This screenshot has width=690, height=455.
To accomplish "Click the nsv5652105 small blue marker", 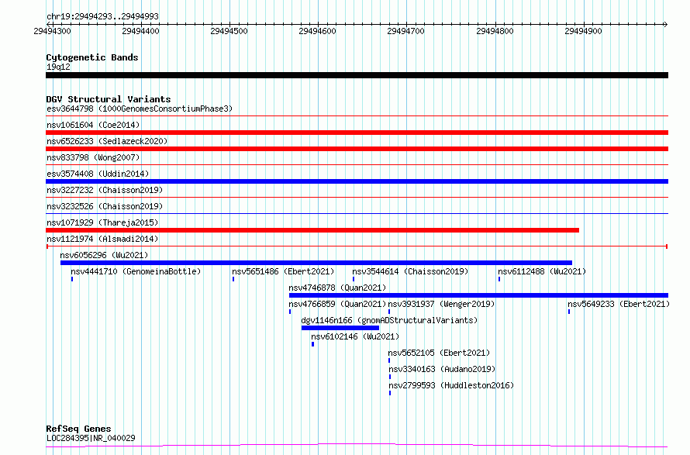I will click(x=389, y=360).
